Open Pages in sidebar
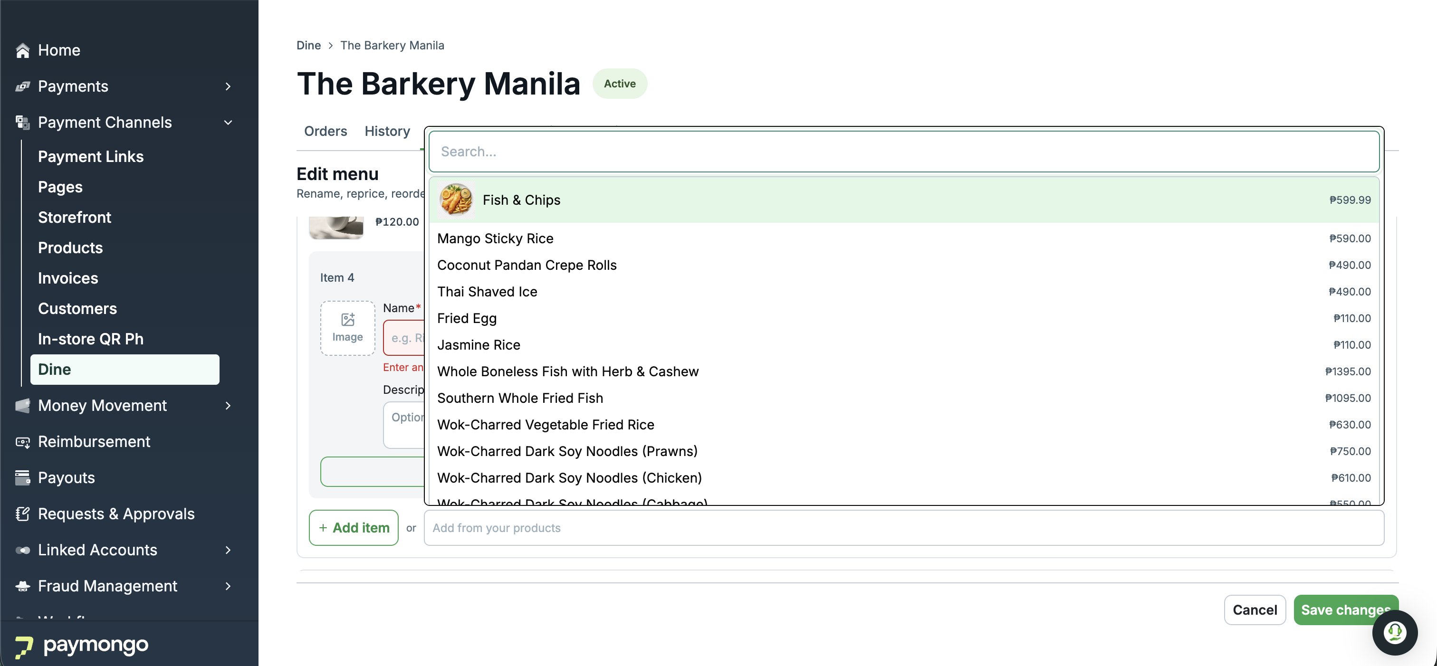 [60, 187]
